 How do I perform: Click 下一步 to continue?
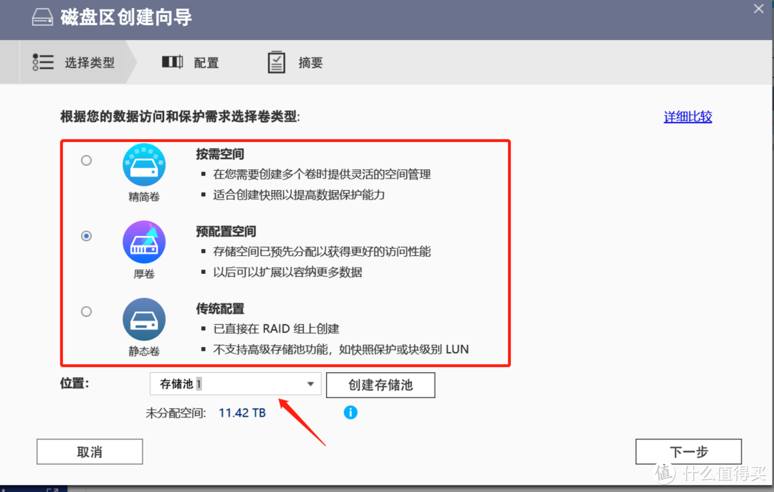(x=688, y=452)
